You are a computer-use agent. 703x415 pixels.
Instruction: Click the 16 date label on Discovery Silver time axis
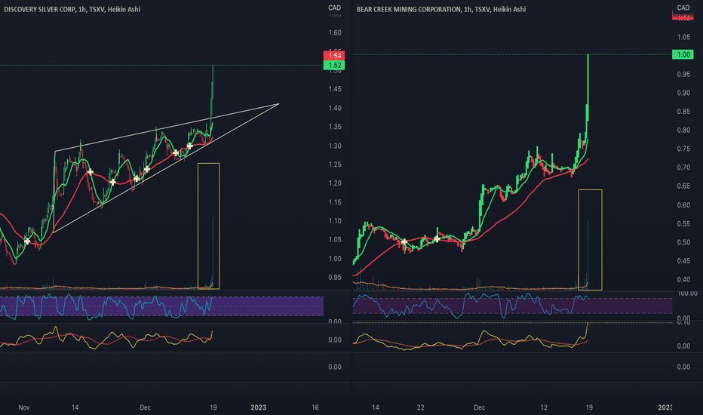[x=315, y=407]
